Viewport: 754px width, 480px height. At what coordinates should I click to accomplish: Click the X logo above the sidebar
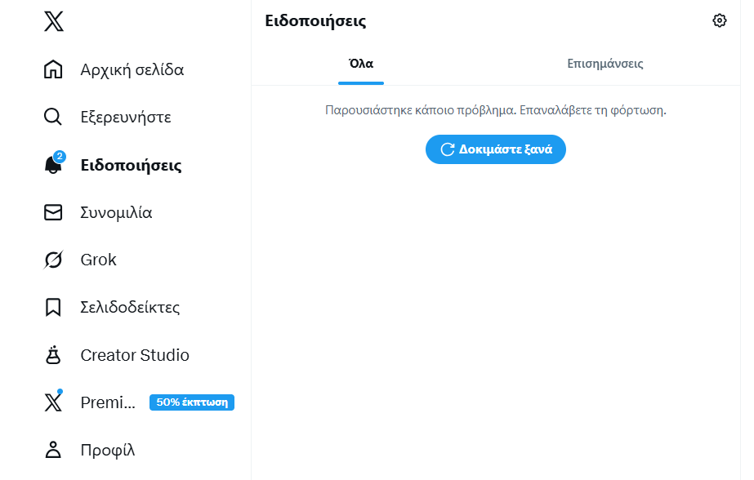point(53,22)
